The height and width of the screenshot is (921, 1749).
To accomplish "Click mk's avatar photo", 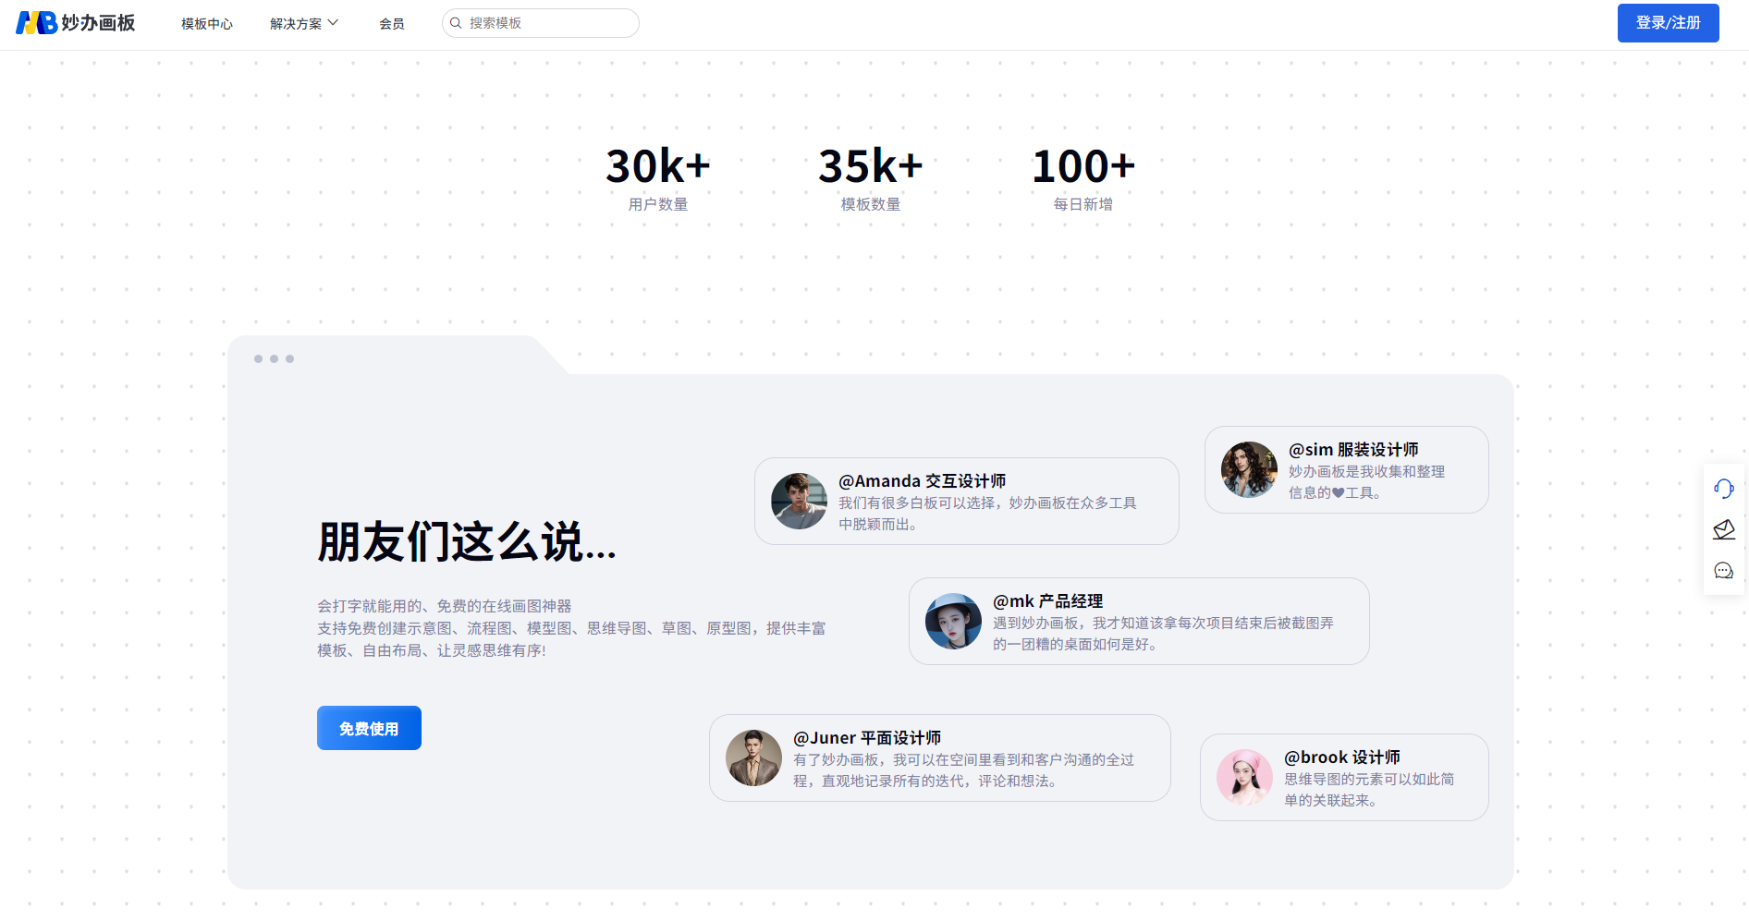I will [x=953, y=621].
